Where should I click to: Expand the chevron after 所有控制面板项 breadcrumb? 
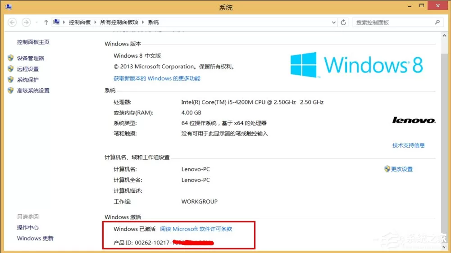(143, 22)
